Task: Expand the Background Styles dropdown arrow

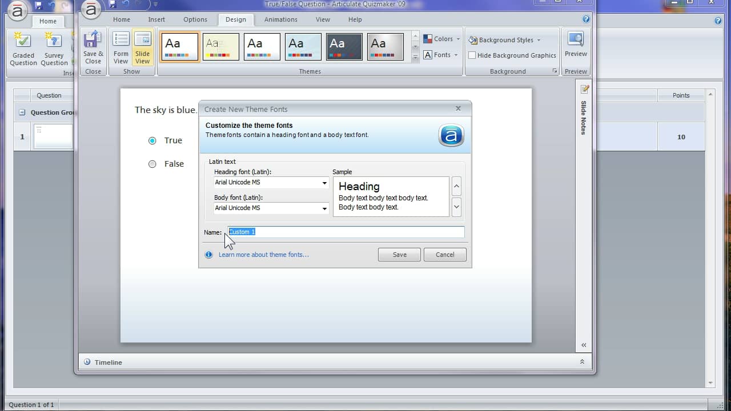Action: click(x=539, y=41)
